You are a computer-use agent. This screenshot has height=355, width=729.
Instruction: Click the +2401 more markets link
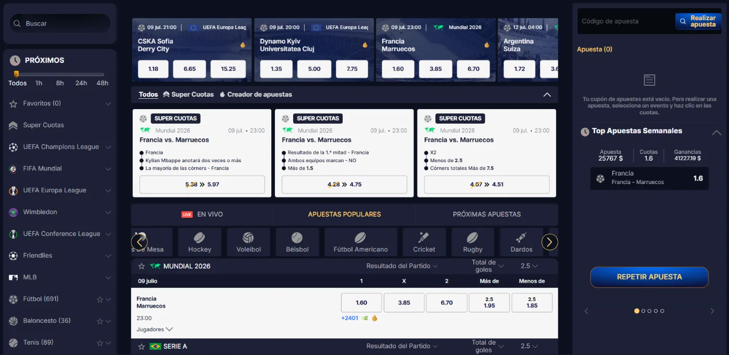click(x=349, y=318)
